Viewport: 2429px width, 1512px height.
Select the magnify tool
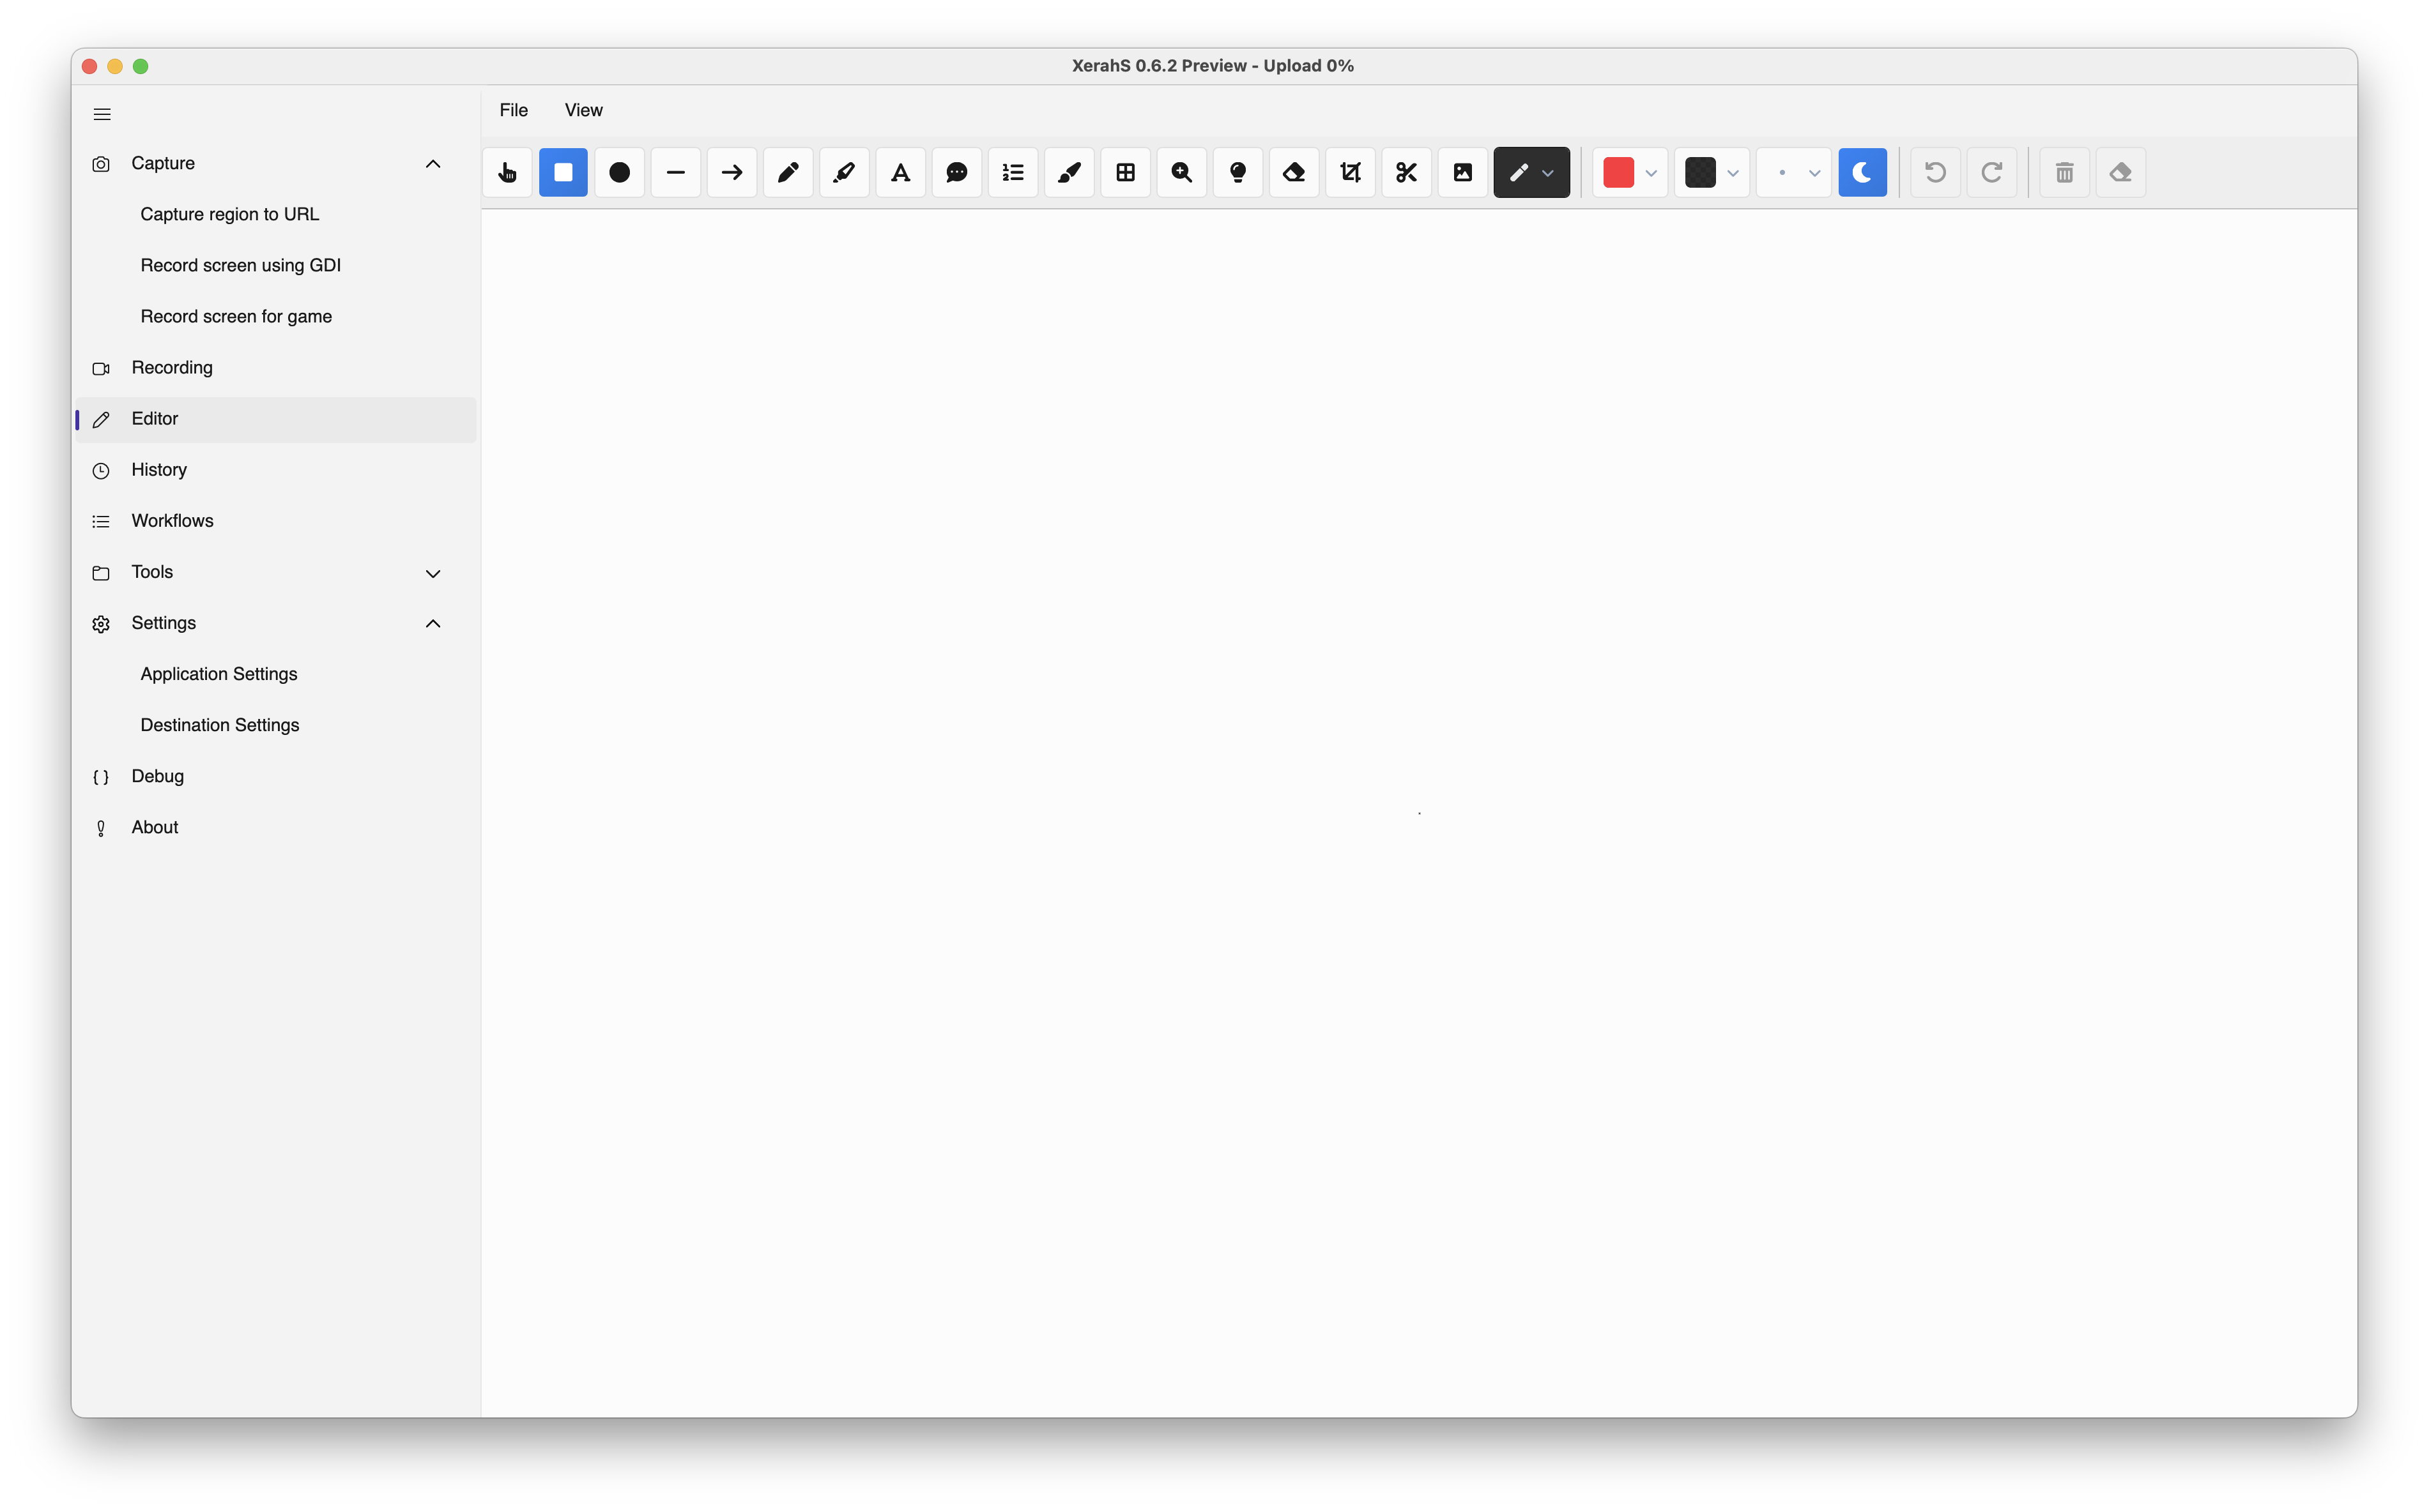click(x=1181, y=173)
